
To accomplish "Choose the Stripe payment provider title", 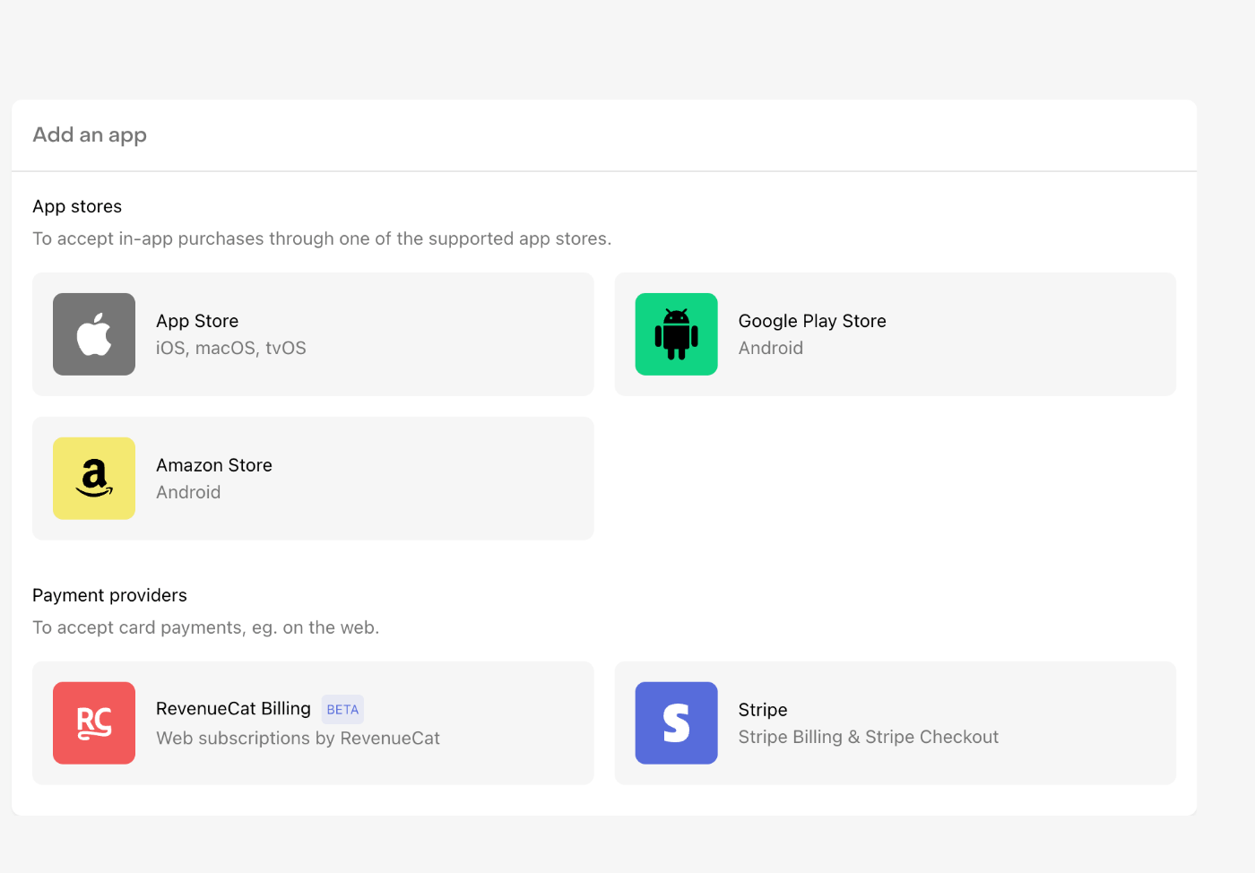I will 763,710.
